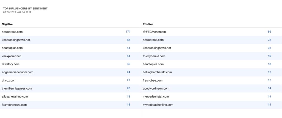Open mercedsunstar.com influencer

(x=156, y=96)
